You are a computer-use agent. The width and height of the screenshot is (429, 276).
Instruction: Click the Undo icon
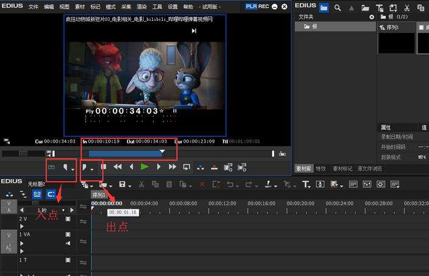(x=230, y=185)
